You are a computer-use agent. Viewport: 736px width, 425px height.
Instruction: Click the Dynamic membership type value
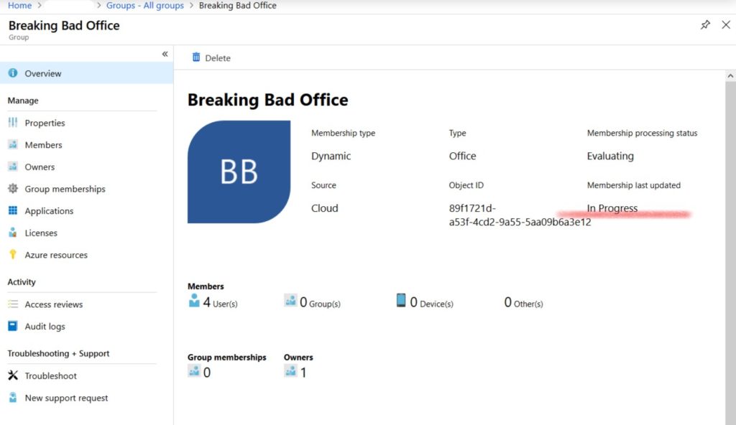pos(331,157)
